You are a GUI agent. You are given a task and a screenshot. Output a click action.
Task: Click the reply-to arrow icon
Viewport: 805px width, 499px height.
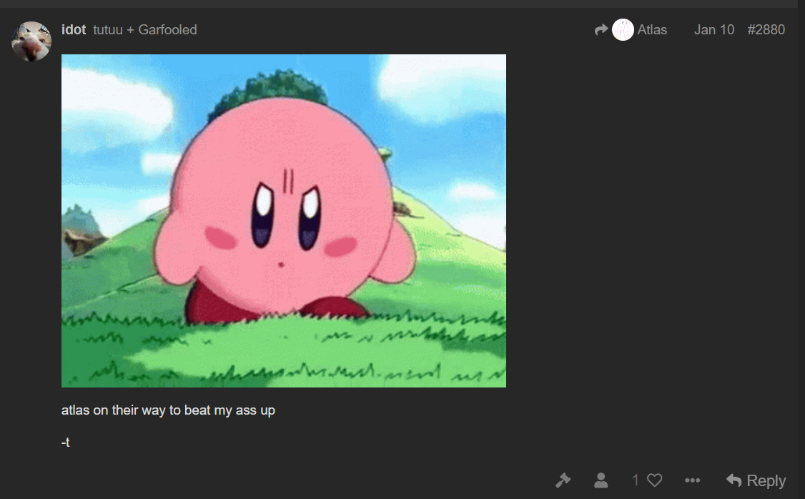(x=601, y=30)
